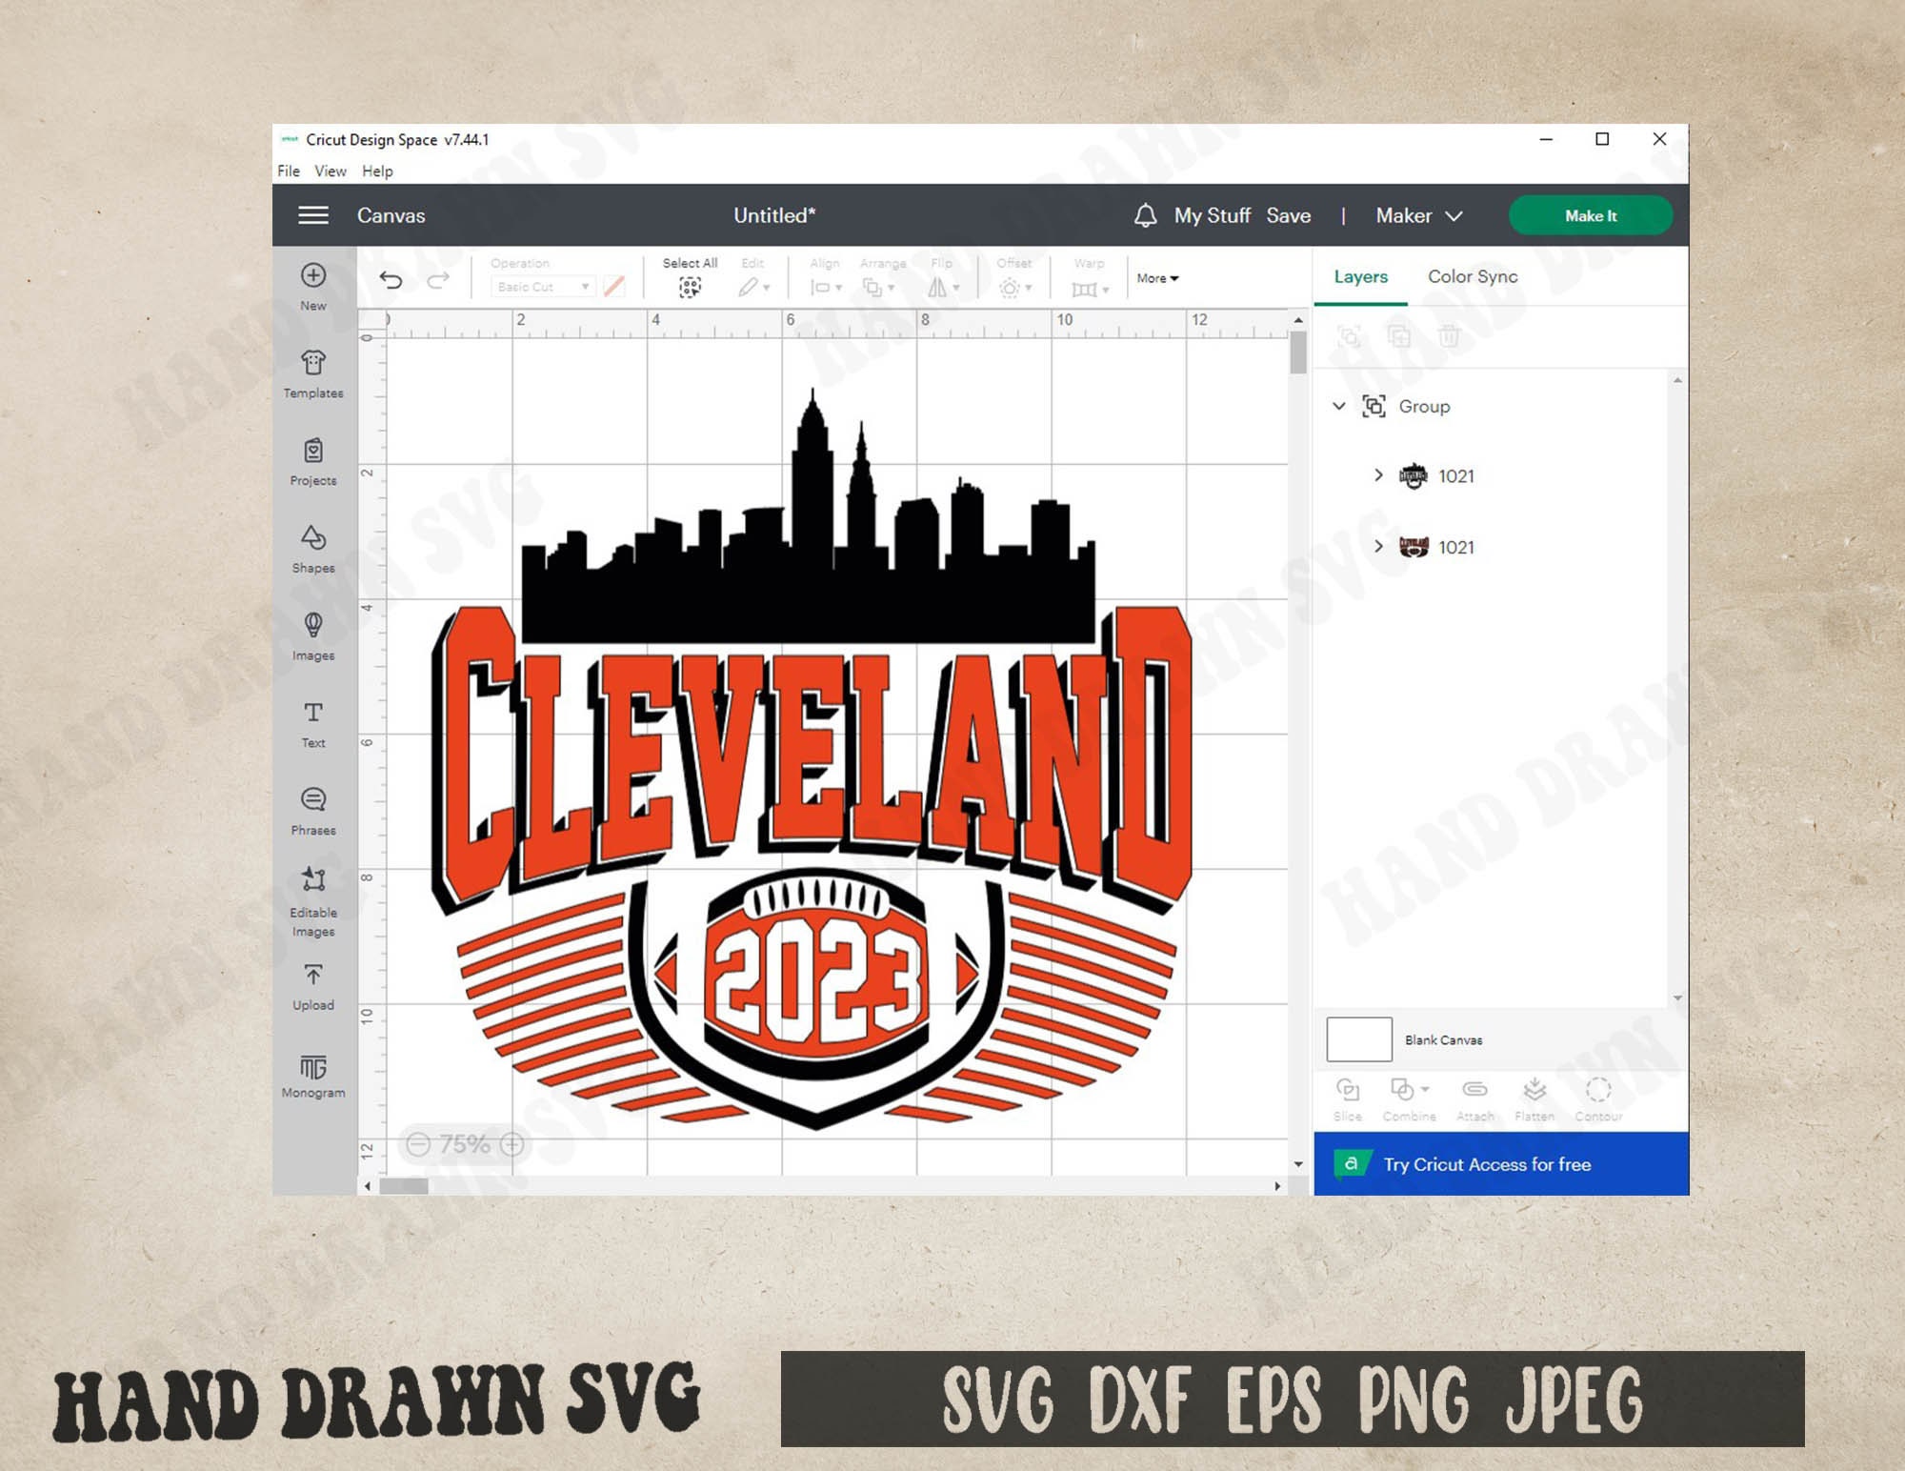Click the Undo arrow

pos(391,279)
